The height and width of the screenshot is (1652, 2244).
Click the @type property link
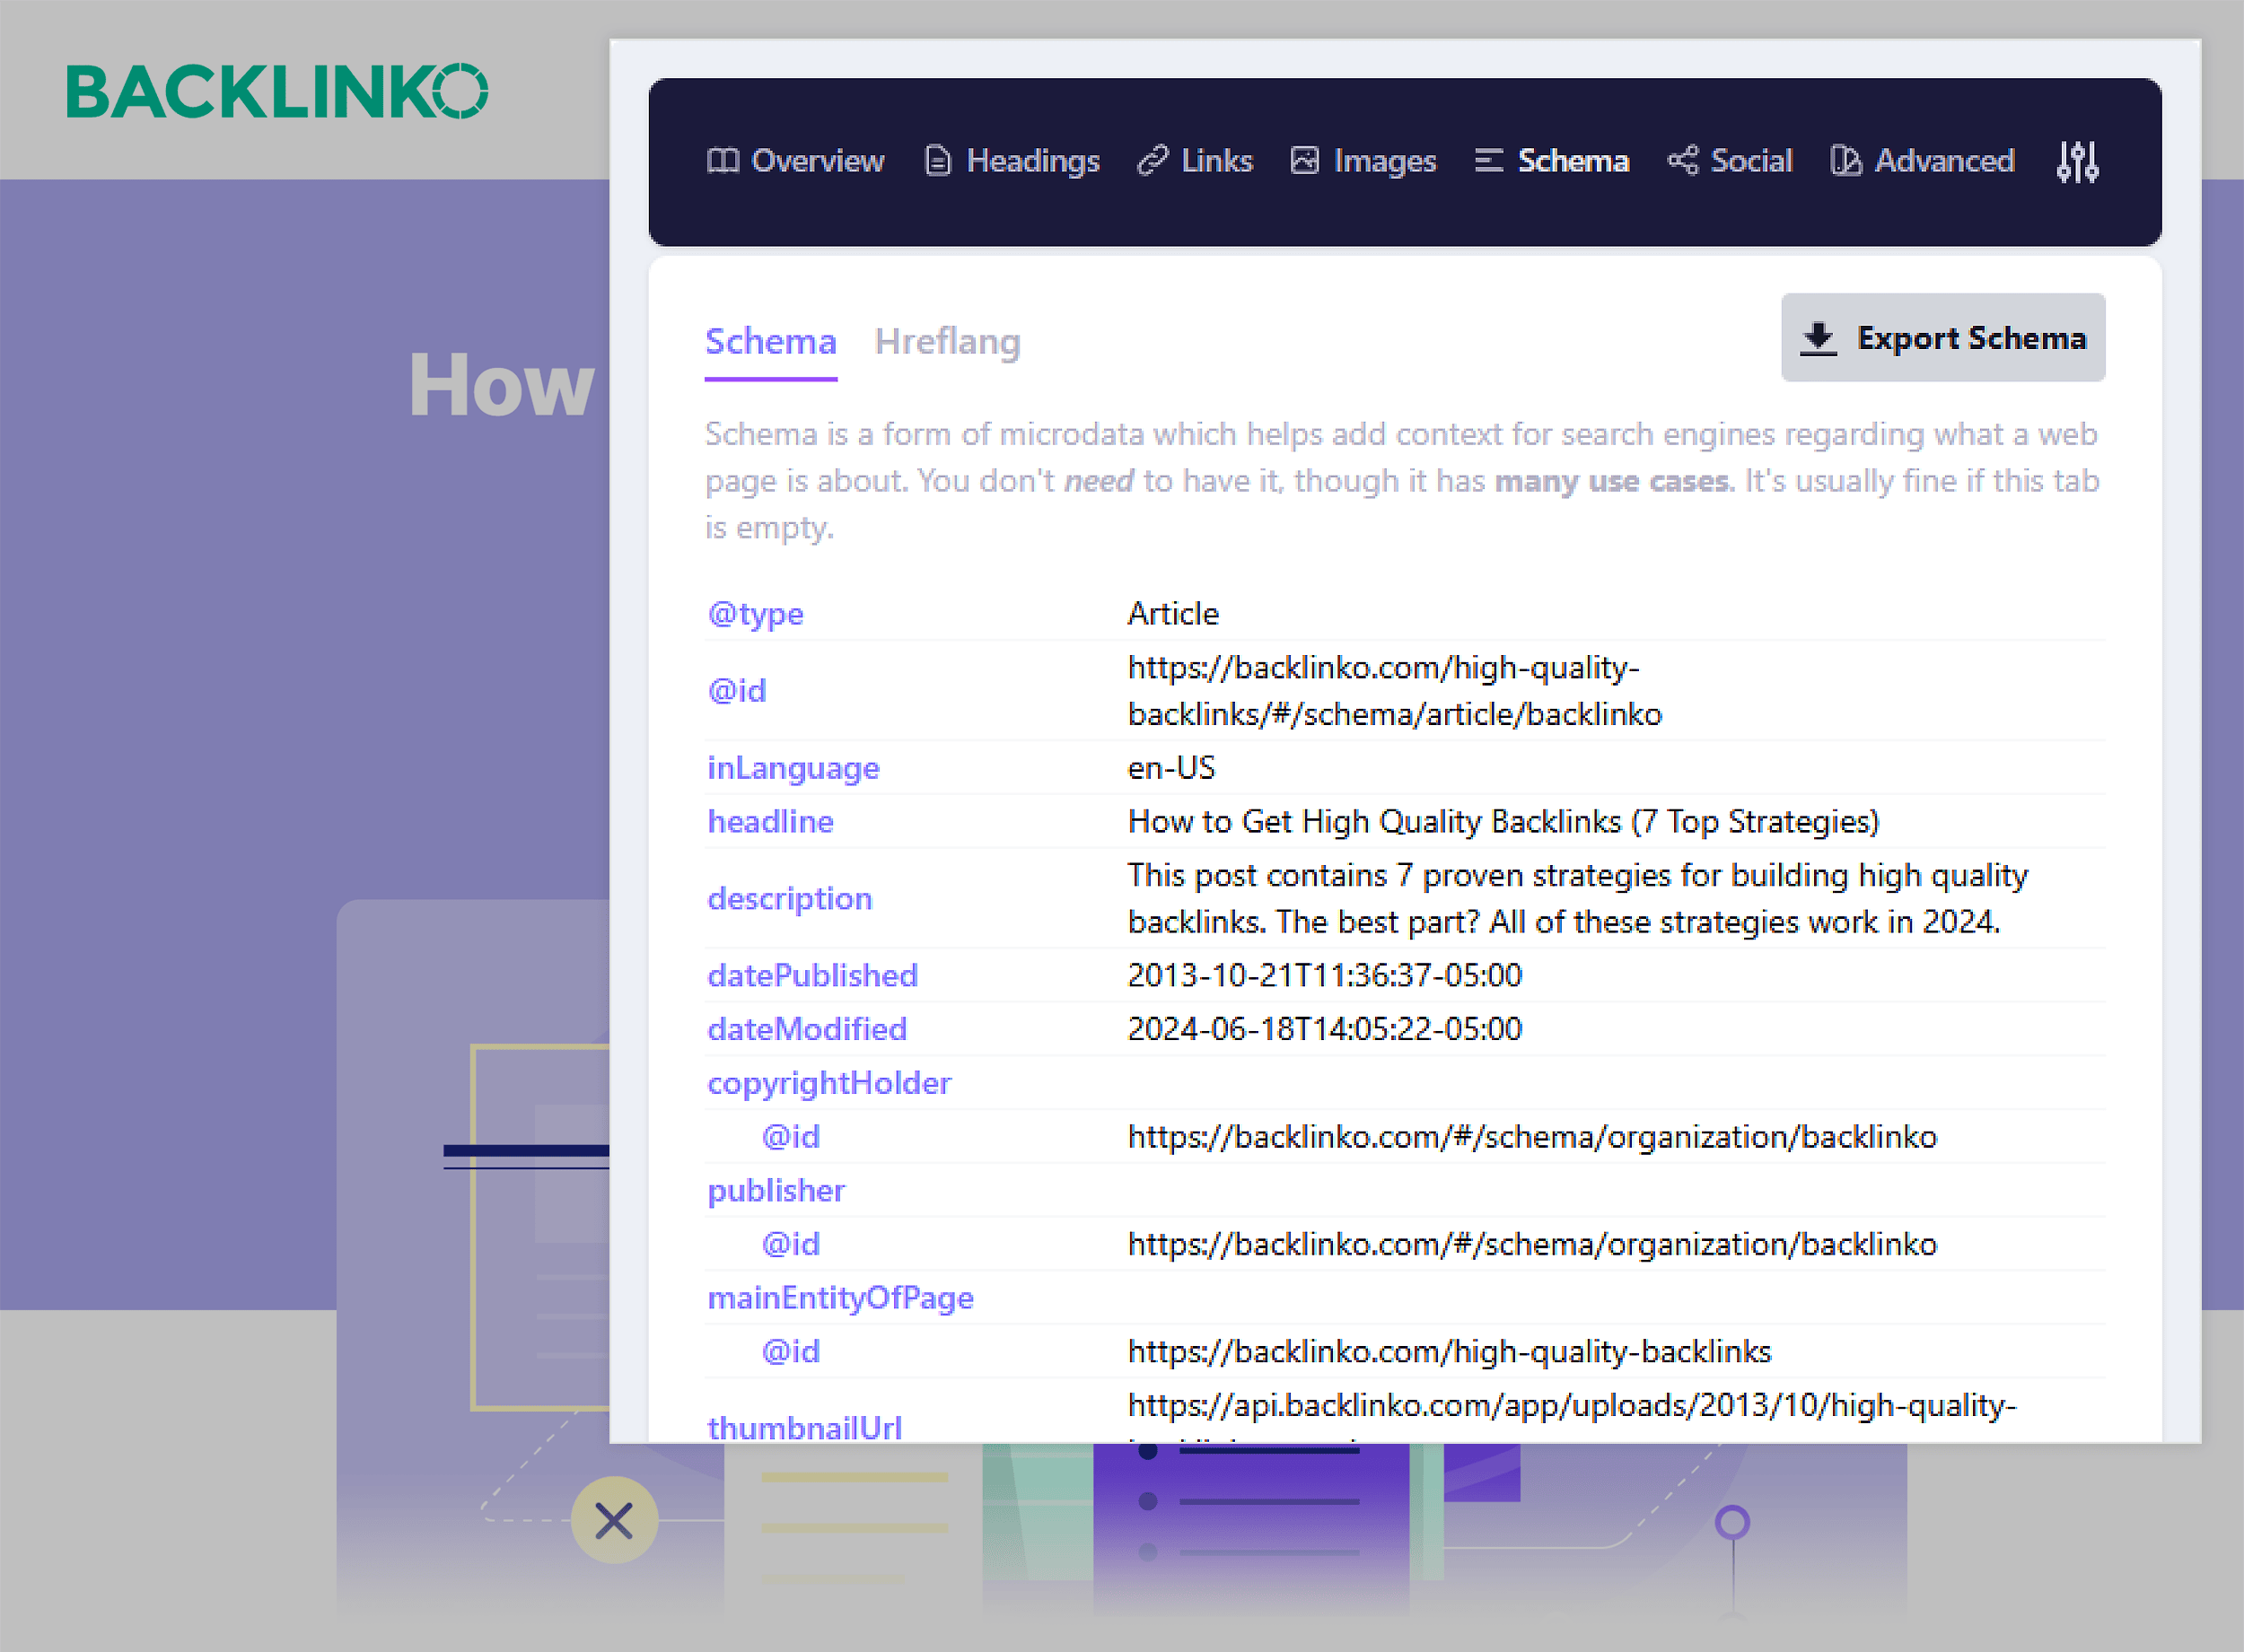755,613
